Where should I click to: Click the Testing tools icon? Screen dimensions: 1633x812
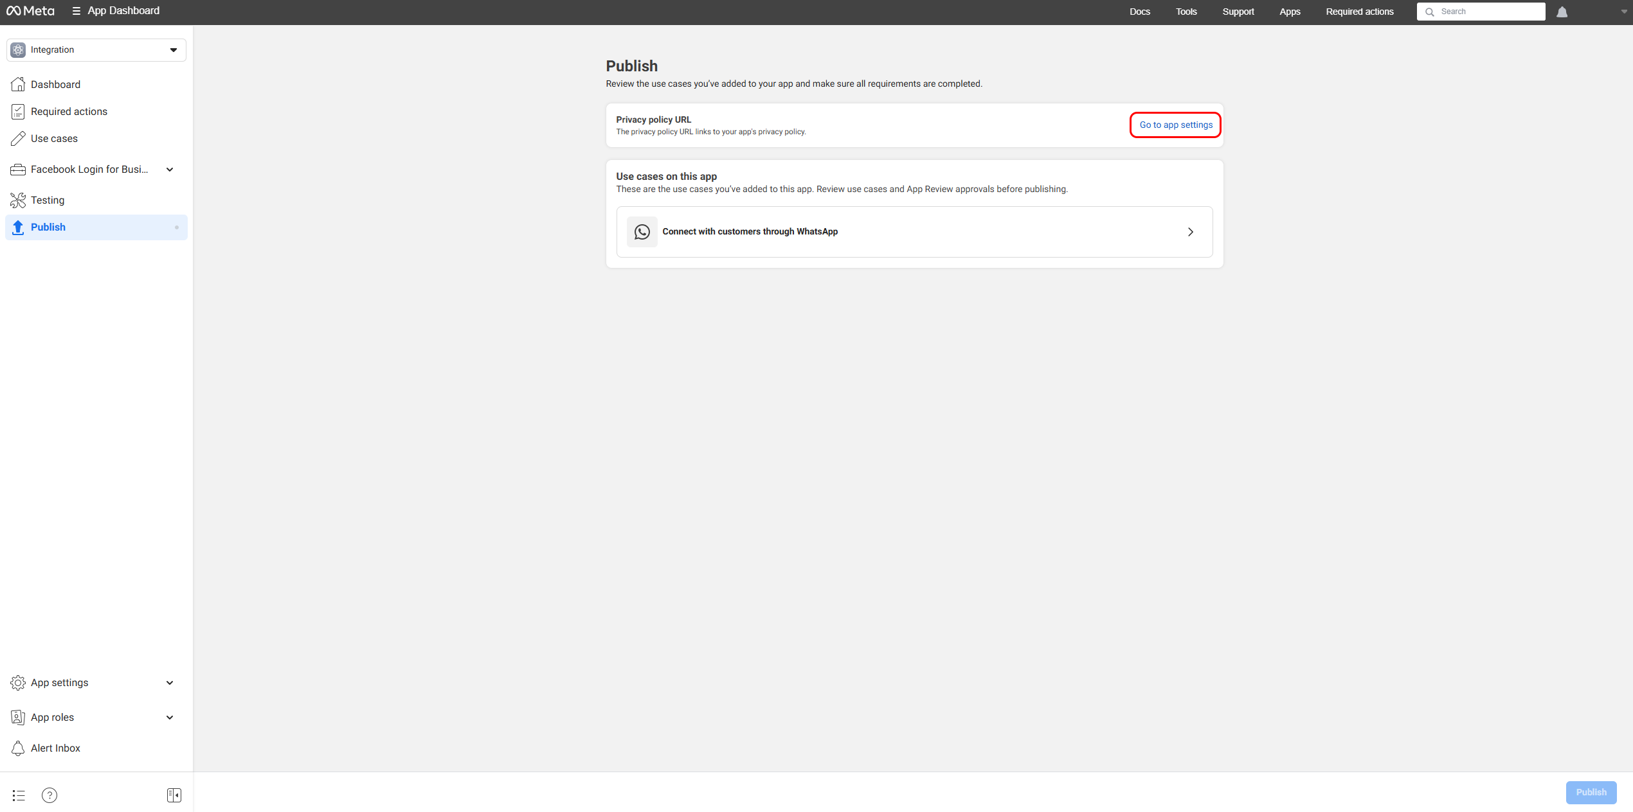click(x=18, y=200)
